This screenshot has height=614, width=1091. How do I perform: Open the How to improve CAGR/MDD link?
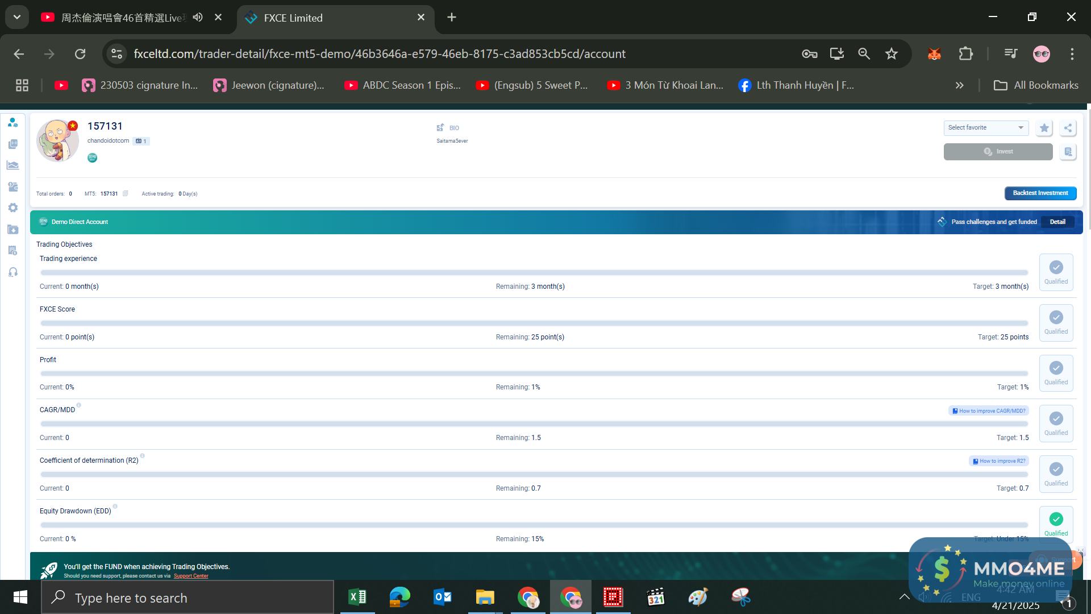tap(989, 410)
